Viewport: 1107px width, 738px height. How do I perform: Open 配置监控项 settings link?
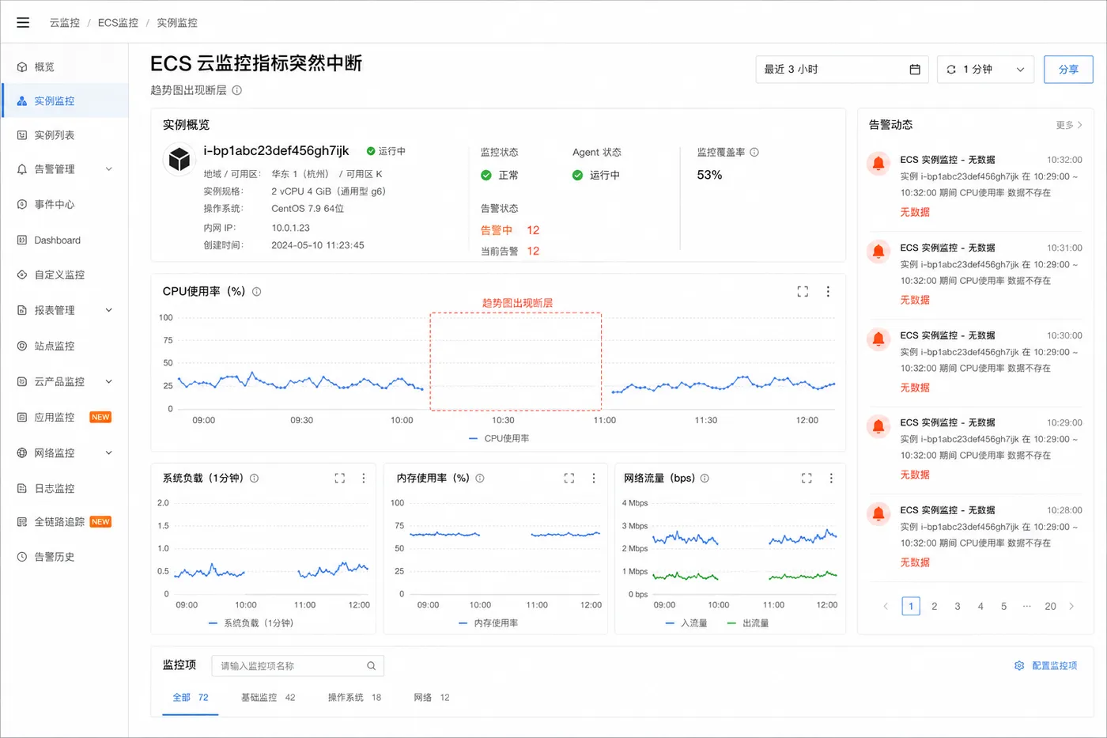(x=1046, y=666)
